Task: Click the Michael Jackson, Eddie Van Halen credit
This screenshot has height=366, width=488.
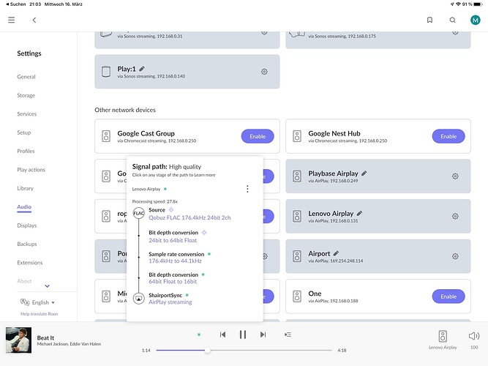Action: pyautogui.click(x=69, y=344)
